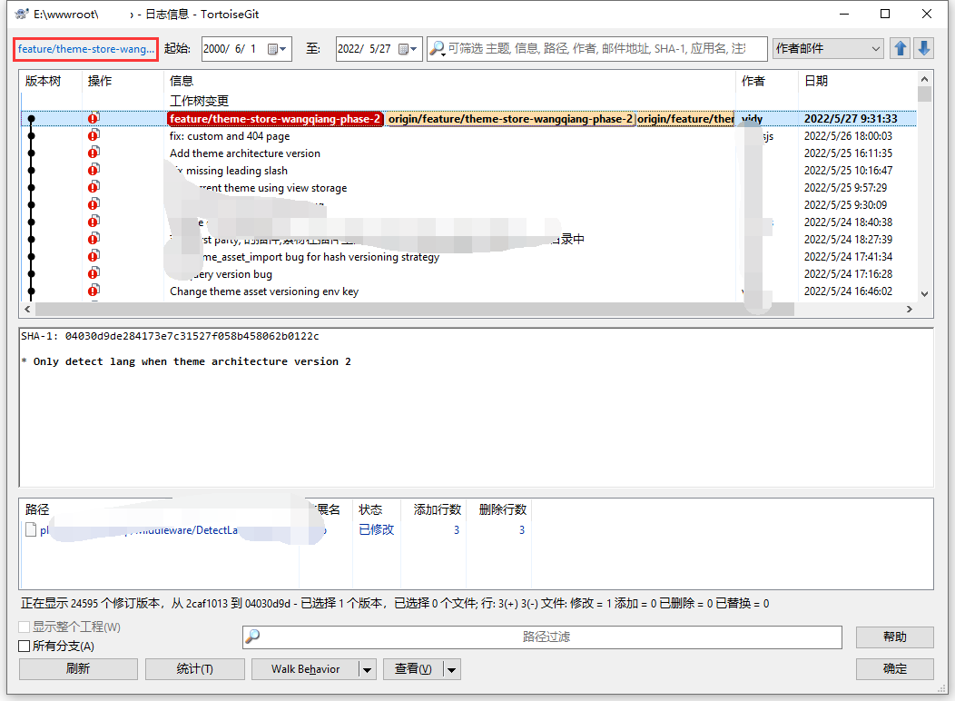The width and height of the screenshot is (955, 701).
Task: Sort by the 作者 column header
Action: click(767, 81)
